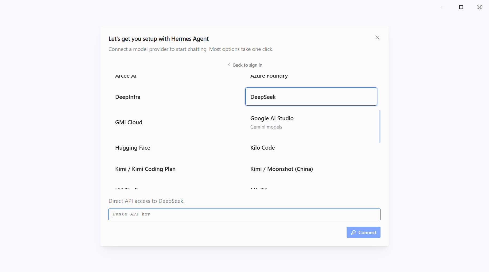Click the 'Connect a model provider' subtitle
Viewport: 489px width, 272px height.
click(191, 49)
